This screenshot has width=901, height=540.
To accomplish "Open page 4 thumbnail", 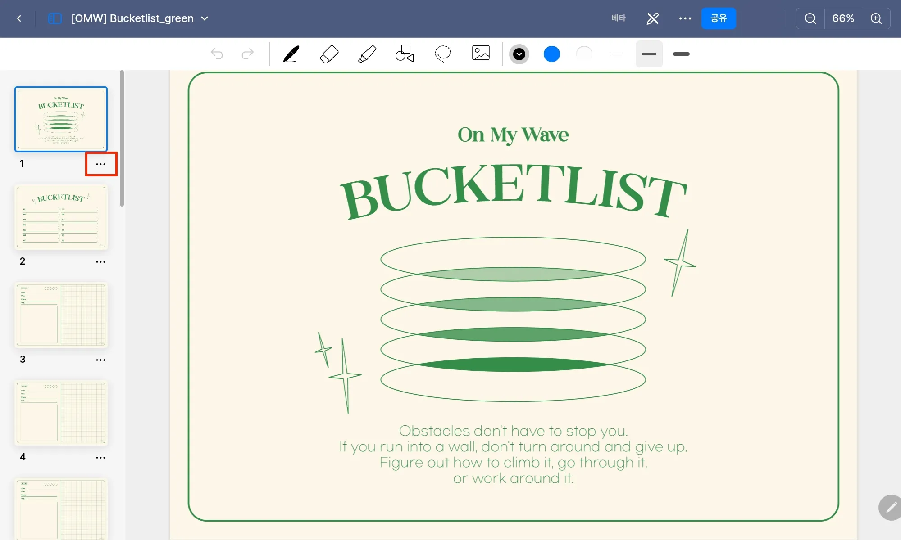I will point(61,413).
